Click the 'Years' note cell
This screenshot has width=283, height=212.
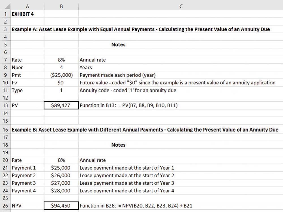pyautogui.click(x=86, y=67)
